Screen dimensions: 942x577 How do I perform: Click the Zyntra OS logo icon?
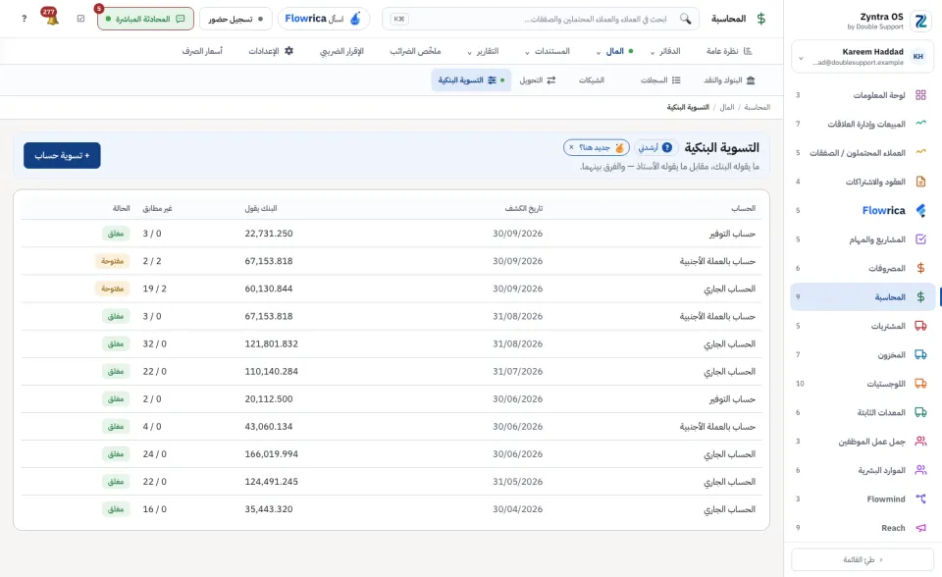(920, 21)
